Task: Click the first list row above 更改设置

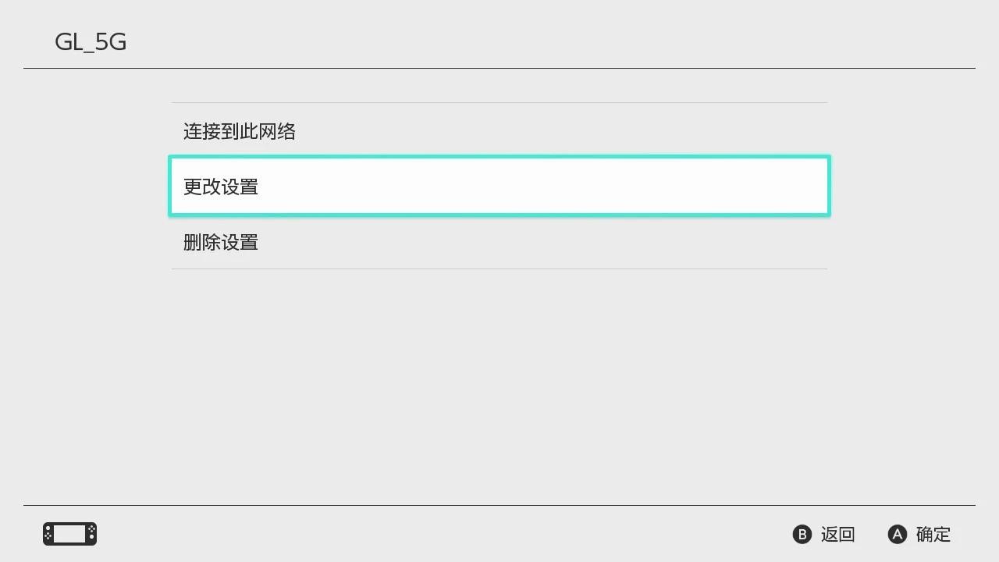Action: pos(499,131)
